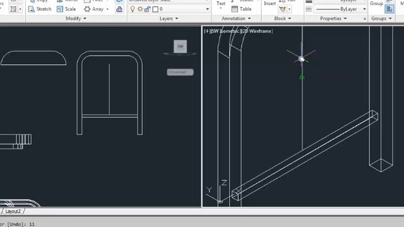404x227 pixels.
Task: Toggle the layer freeze sun icon
Action: 140,9
